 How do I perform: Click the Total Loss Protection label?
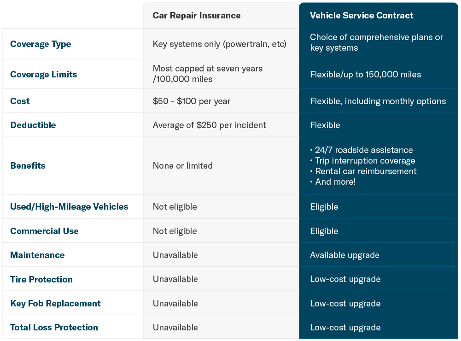(54, 328)
